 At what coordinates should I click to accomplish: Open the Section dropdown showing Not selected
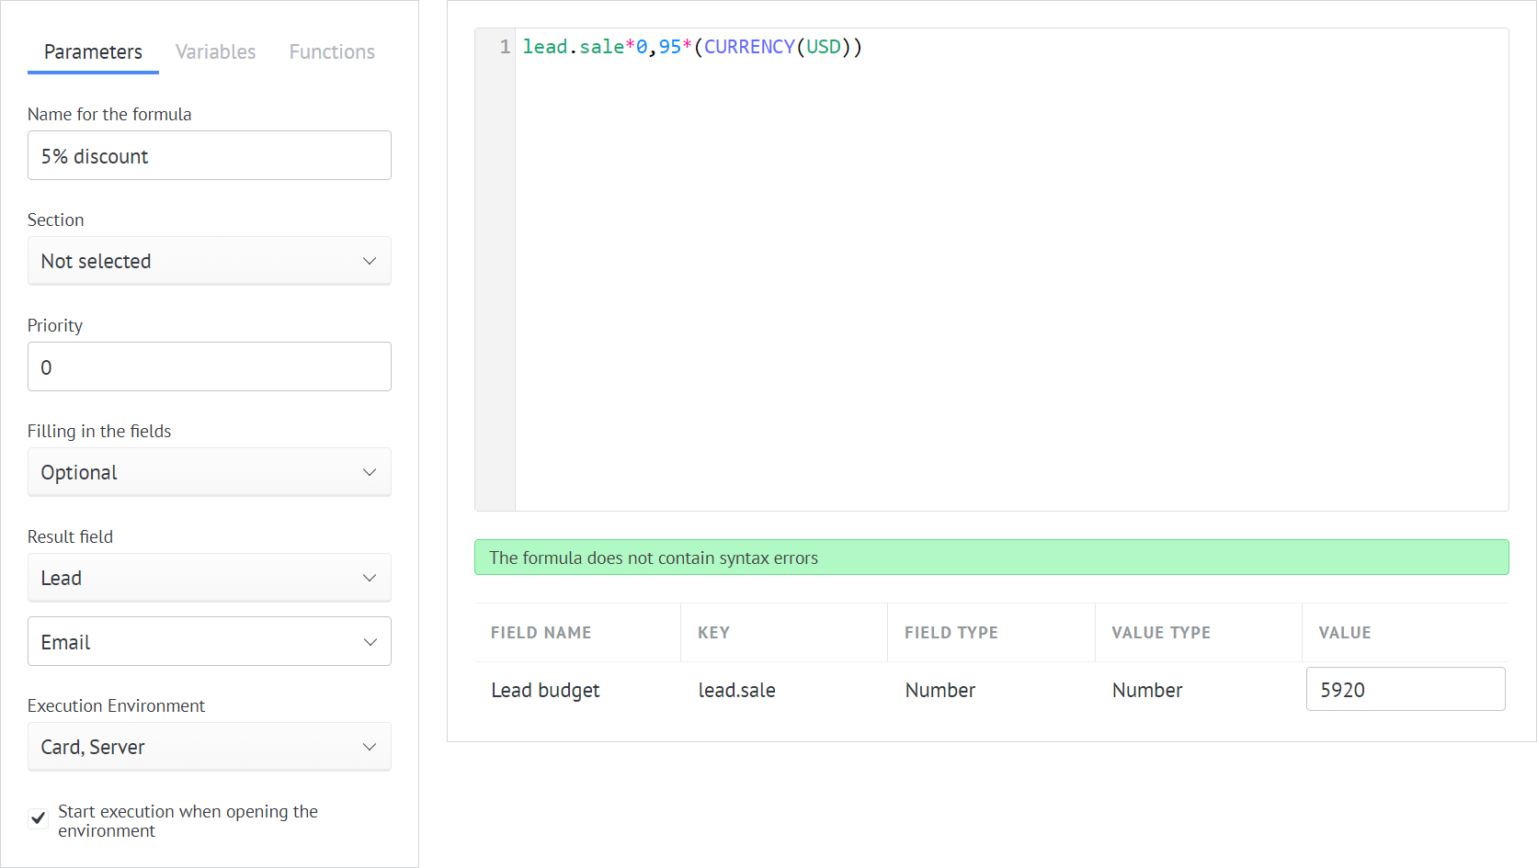tap(209, 261)
